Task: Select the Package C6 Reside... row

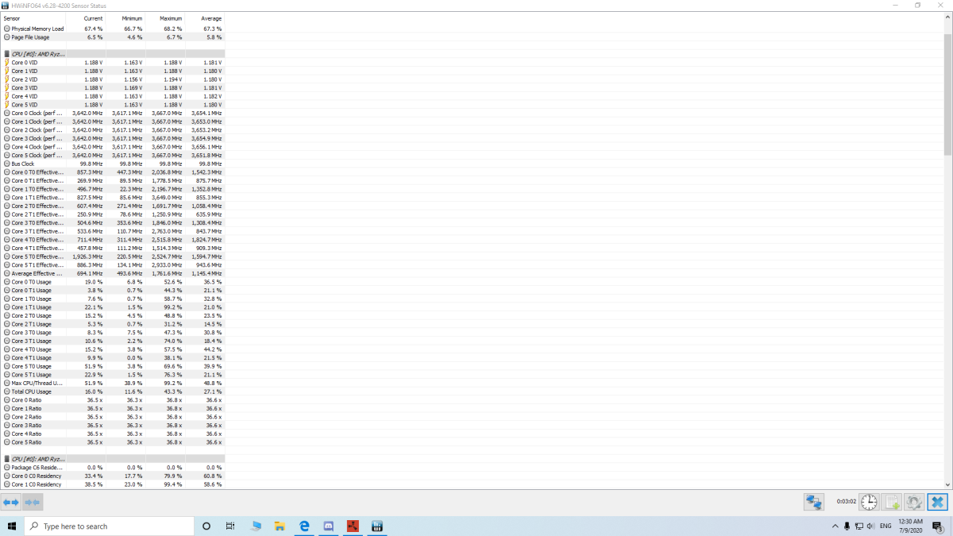Action: coord(113,468)
